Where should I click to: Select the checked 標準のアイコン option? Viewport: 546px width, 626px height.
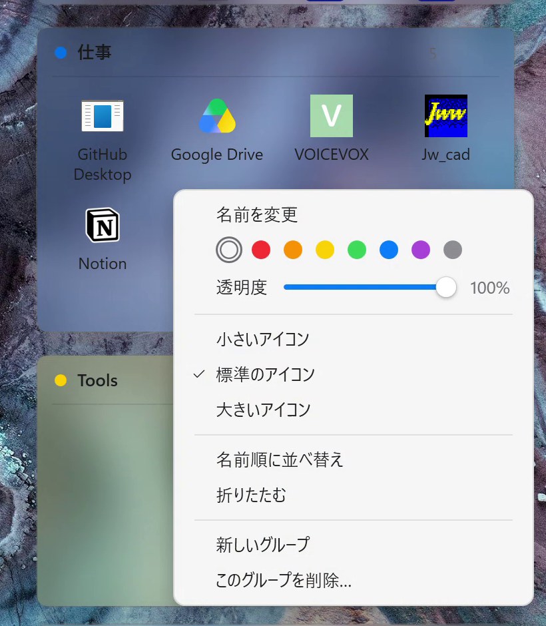coord(266,374)
